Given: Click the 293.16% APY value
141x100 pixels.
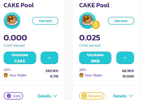Looking at the screenshot, I should [52, 71].
